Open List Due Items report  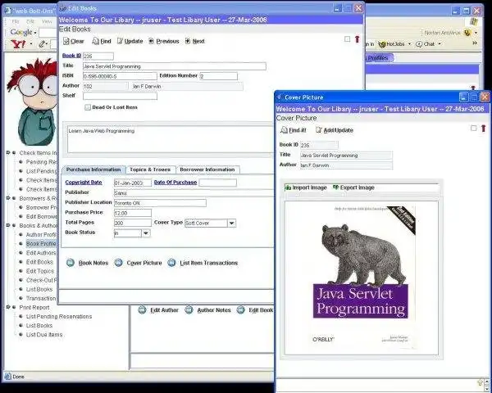pyautogui.click(x=44, y=334)
